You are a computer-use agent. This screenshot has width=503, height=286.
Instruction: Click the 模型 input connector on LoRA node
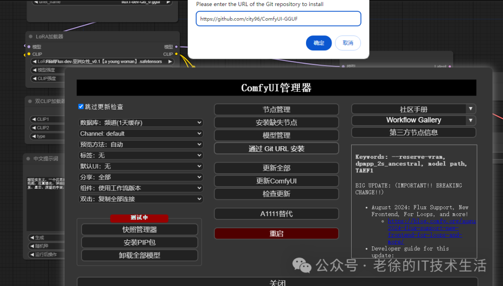pos(29,47)
